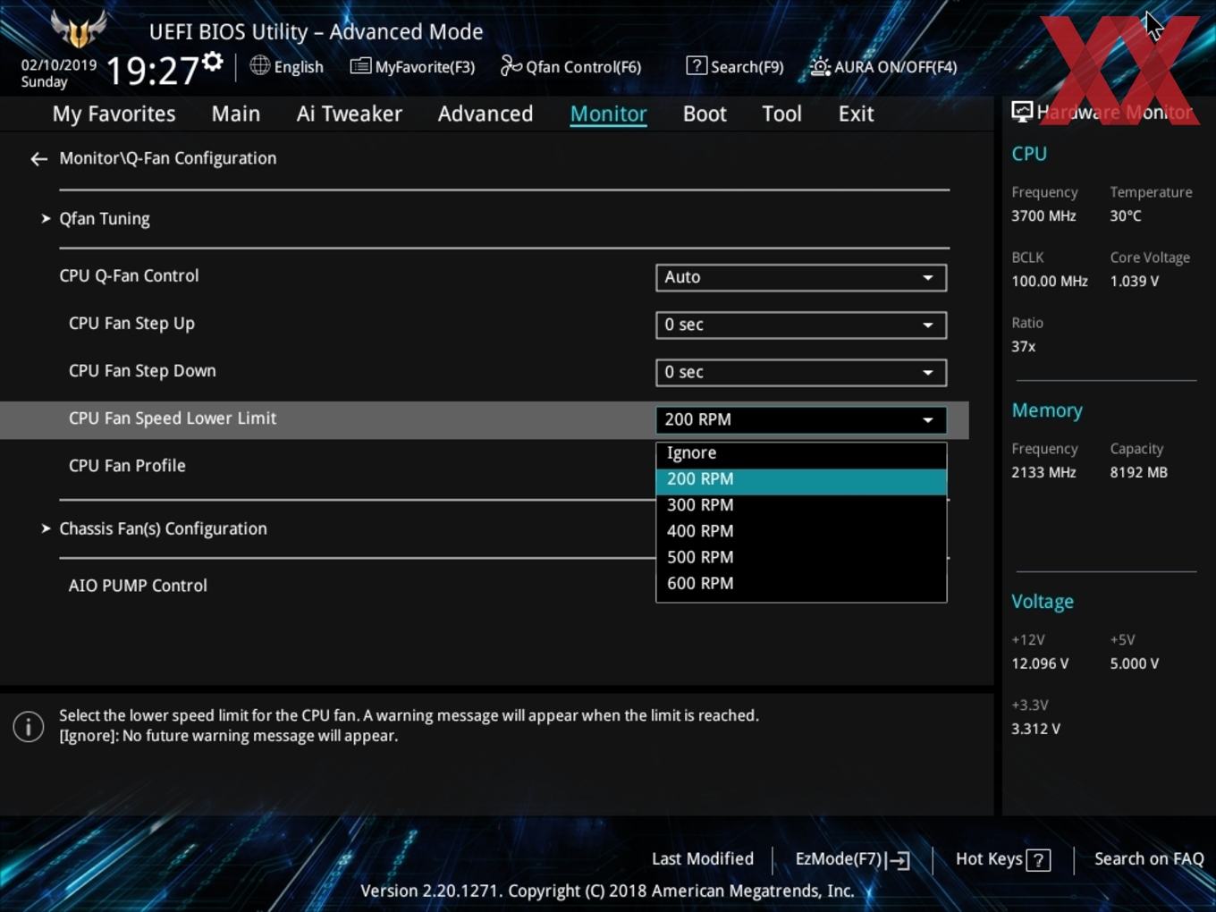The image size is (1216, 912).
Task: Select Ignore from the dropdown list
Action: click(801, 453)
